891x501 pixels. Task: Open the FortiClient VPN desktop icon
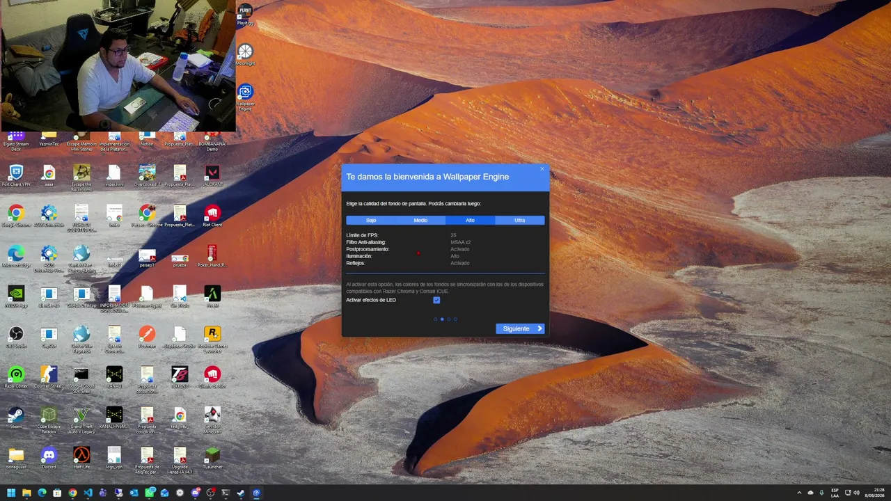(16, 176)
